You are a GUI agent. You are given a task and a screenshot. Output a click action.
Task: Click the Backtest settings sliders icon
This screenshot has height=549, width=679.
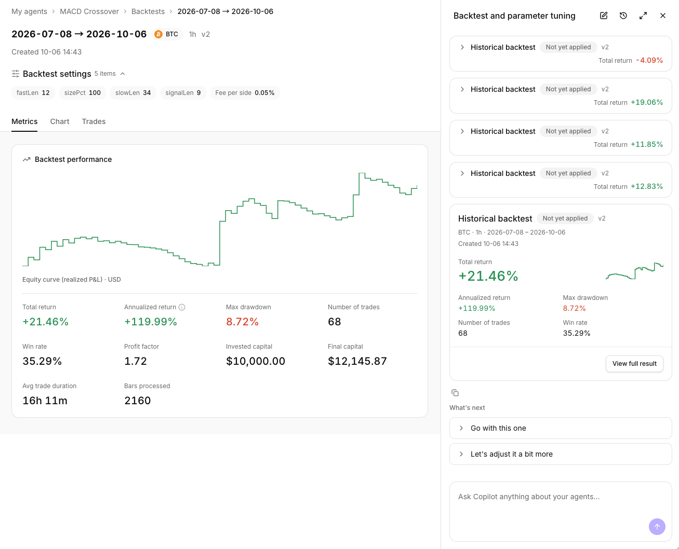coord(16,74)
